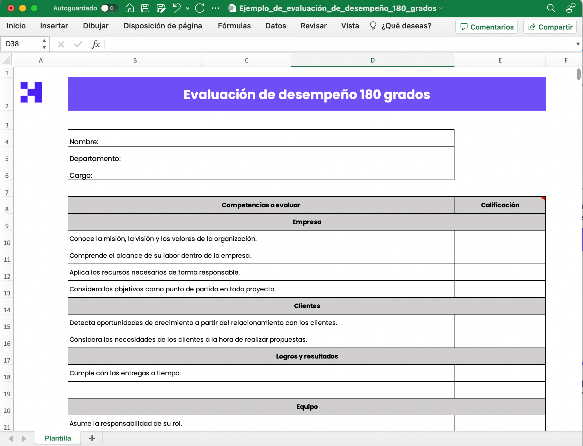Click the title Evaluación de desempeño 180 grados
This screenshot has height=446, width=583.
click(x=307, y=94)
